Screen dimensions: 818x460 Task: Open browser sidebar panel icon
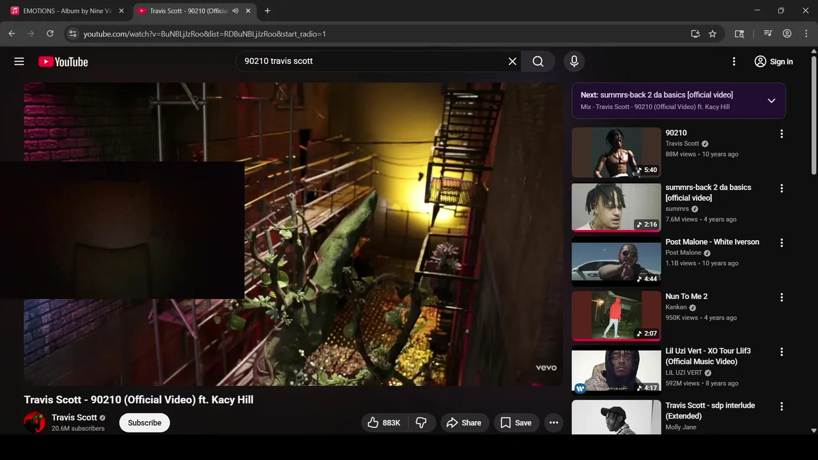click(739, 34)
